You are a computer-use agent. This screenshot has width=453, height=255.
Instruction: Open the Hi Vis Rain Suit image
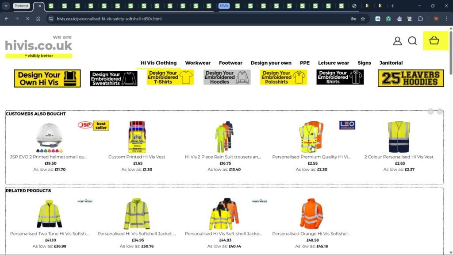(x=224, y=137)
